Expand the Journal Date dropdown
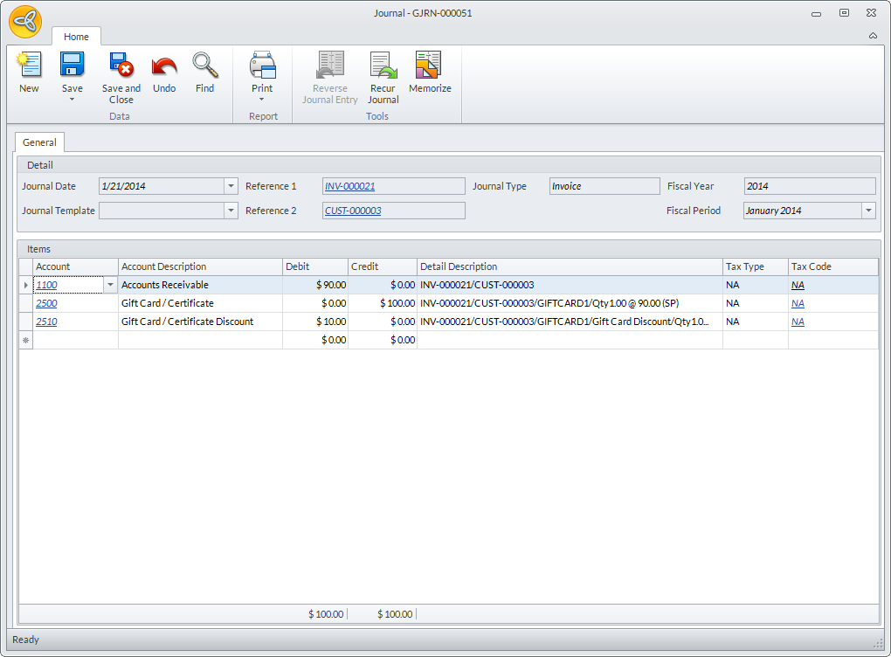Viewport: 891px width, 657px height. pyautogui.click(x=231, y=186)
